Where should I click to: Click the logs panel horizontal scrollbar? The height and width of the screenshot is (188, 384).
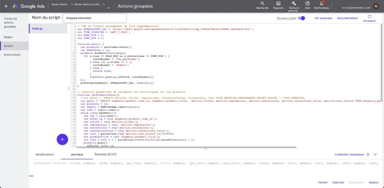click(31, 176)
